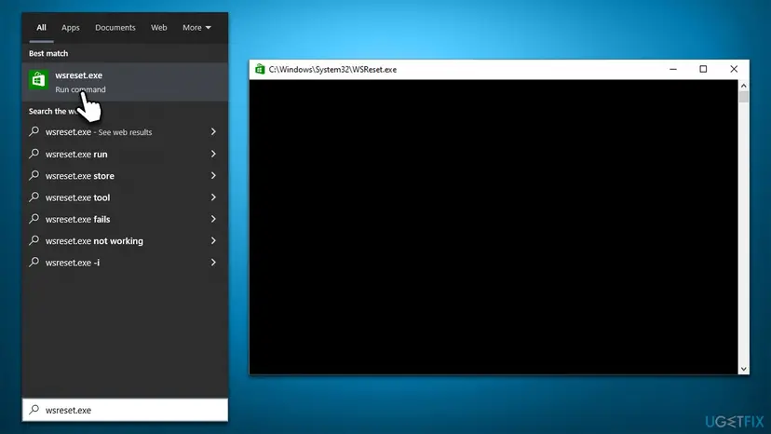Select the 'wsreset.exe fails' suggestion
Screen dimensions: 771x434
tap(125, 219)
